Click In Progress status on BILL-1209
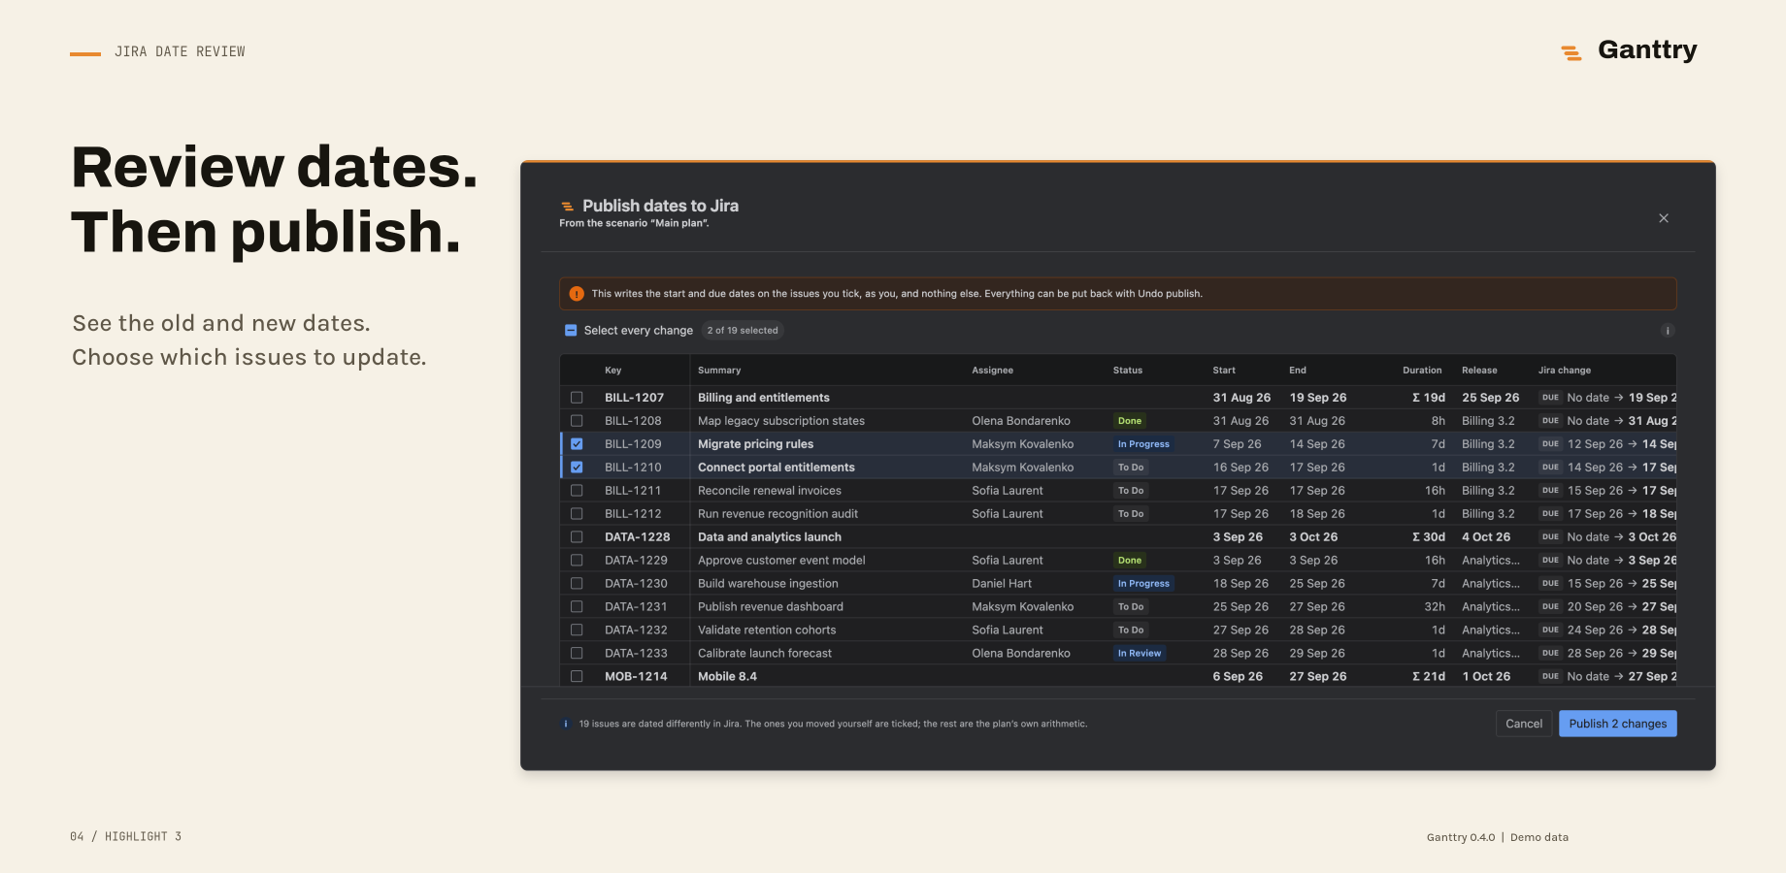Viewport: 1786px width, 873px height. [x=1143, y=444]
